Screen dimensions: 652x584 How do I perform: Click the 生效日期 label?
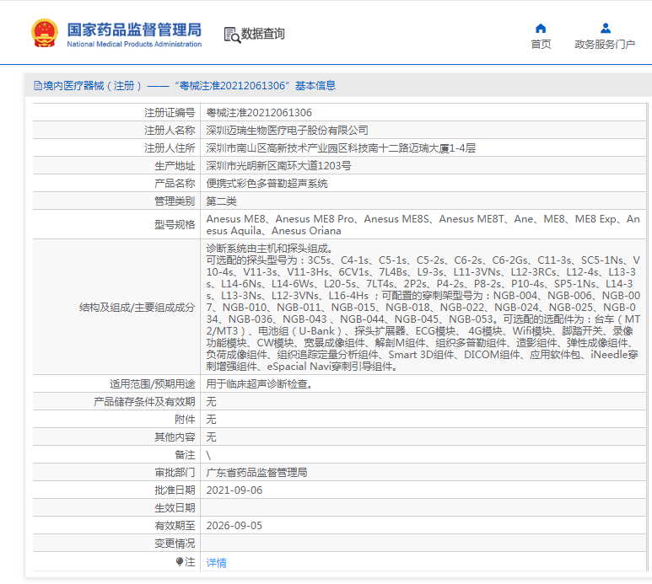tap(175, 508)
